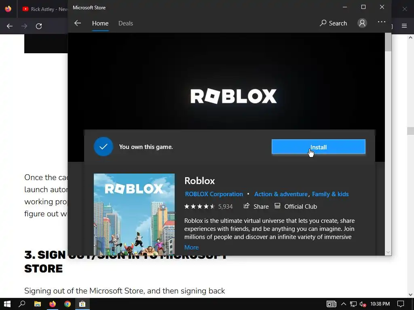Image resolution: width=414 pixels, height=310 pixels.
Task: Close the Microsoft Store window
Action: pos(382,7)
